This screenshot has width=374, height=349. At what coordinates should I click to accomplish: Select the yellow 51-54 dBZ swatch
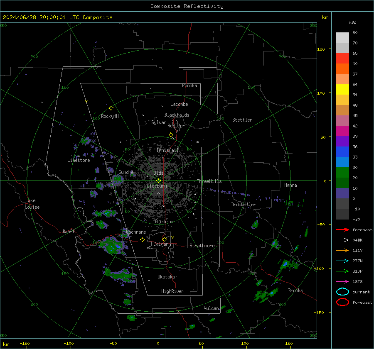pos(342,90)
